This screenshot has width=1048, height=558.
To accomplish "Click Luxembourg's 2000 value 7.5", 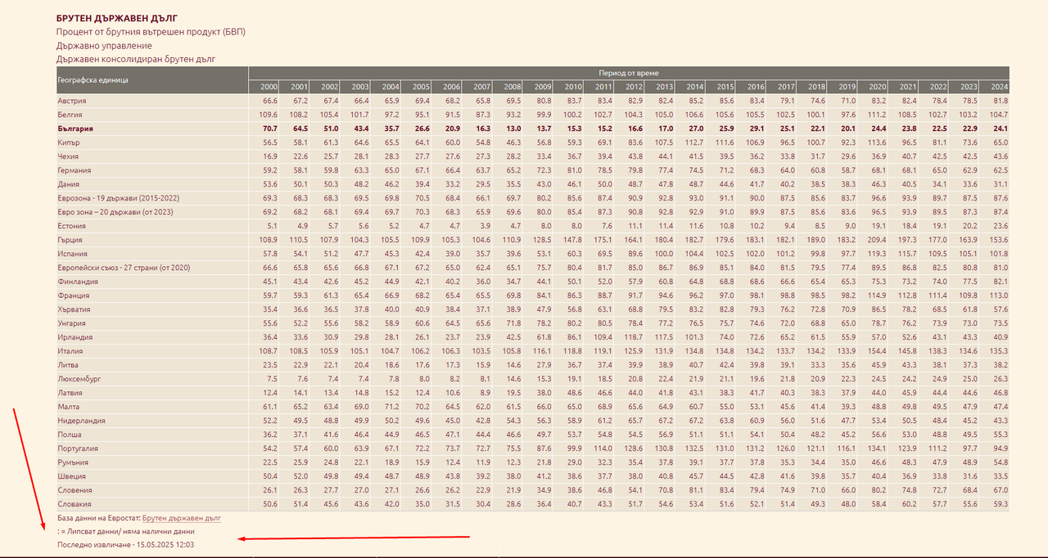I will (x=273, y=379).
